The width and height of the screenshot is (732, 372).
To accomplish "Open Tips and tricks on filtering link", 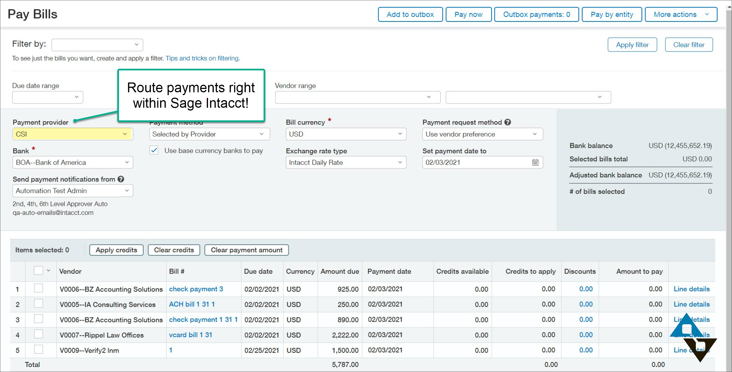I will (x=203, y=58).
